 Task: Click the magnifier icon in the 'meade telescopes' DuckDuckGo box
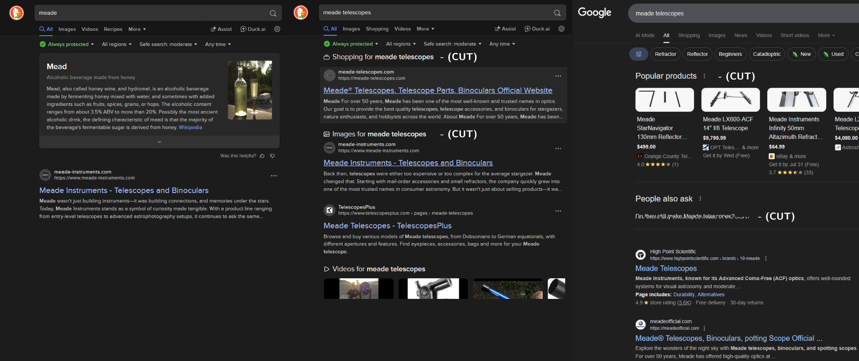click(x=557, y=13)
